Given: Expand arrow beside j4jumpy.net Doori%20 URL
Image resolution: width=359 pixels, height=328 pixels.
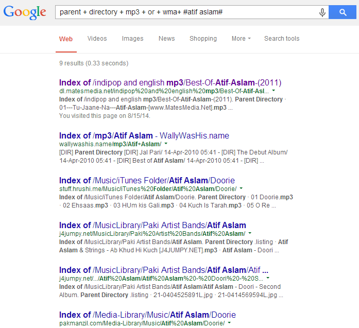Looking at the screenshot, I should point(268,278).
